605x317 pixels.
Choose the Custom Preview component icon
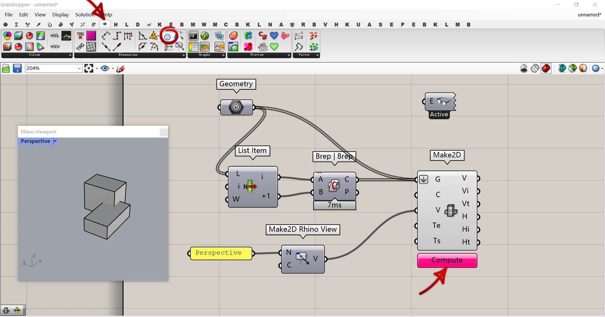click(x=233, y=36)
